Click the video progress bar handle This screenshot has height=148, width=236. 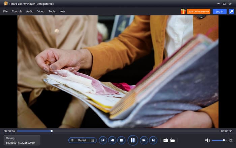point(52,131)
